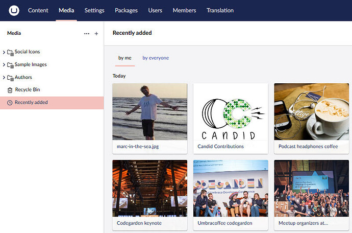Click the Social Icons folder icon
This screenshot has width=352, height=233.
pyautogui.click(x=10, y=53)
